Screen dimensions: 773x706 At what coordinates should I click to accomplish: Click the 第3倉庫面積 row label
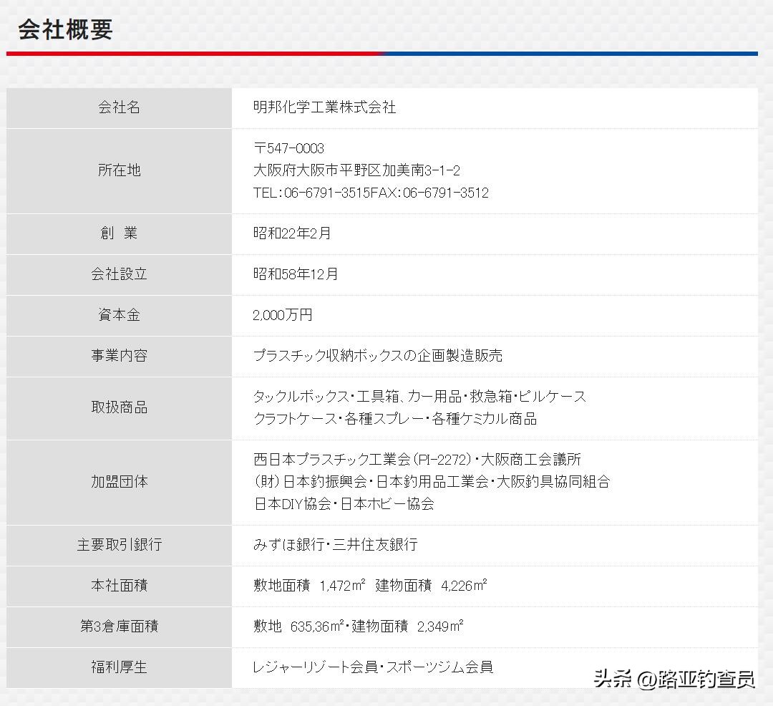click(119, 627)
